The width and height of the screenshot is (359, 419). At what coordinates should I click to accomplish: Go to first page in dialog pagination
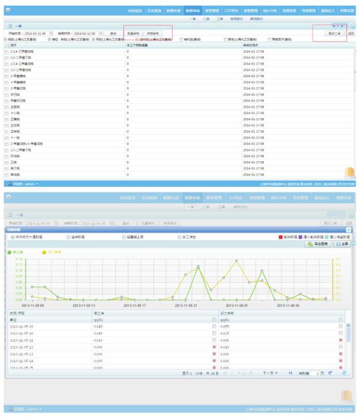[225, 373]
